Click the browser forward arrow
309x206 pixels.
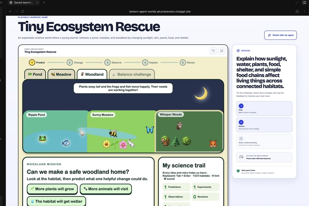[x=16, y=12]
